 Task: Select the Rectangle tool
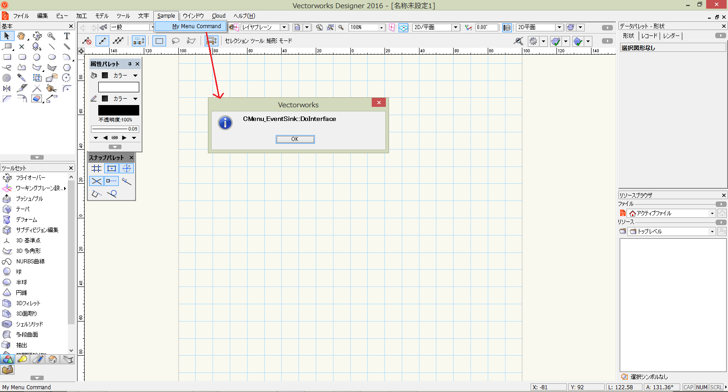coord(7,57)
